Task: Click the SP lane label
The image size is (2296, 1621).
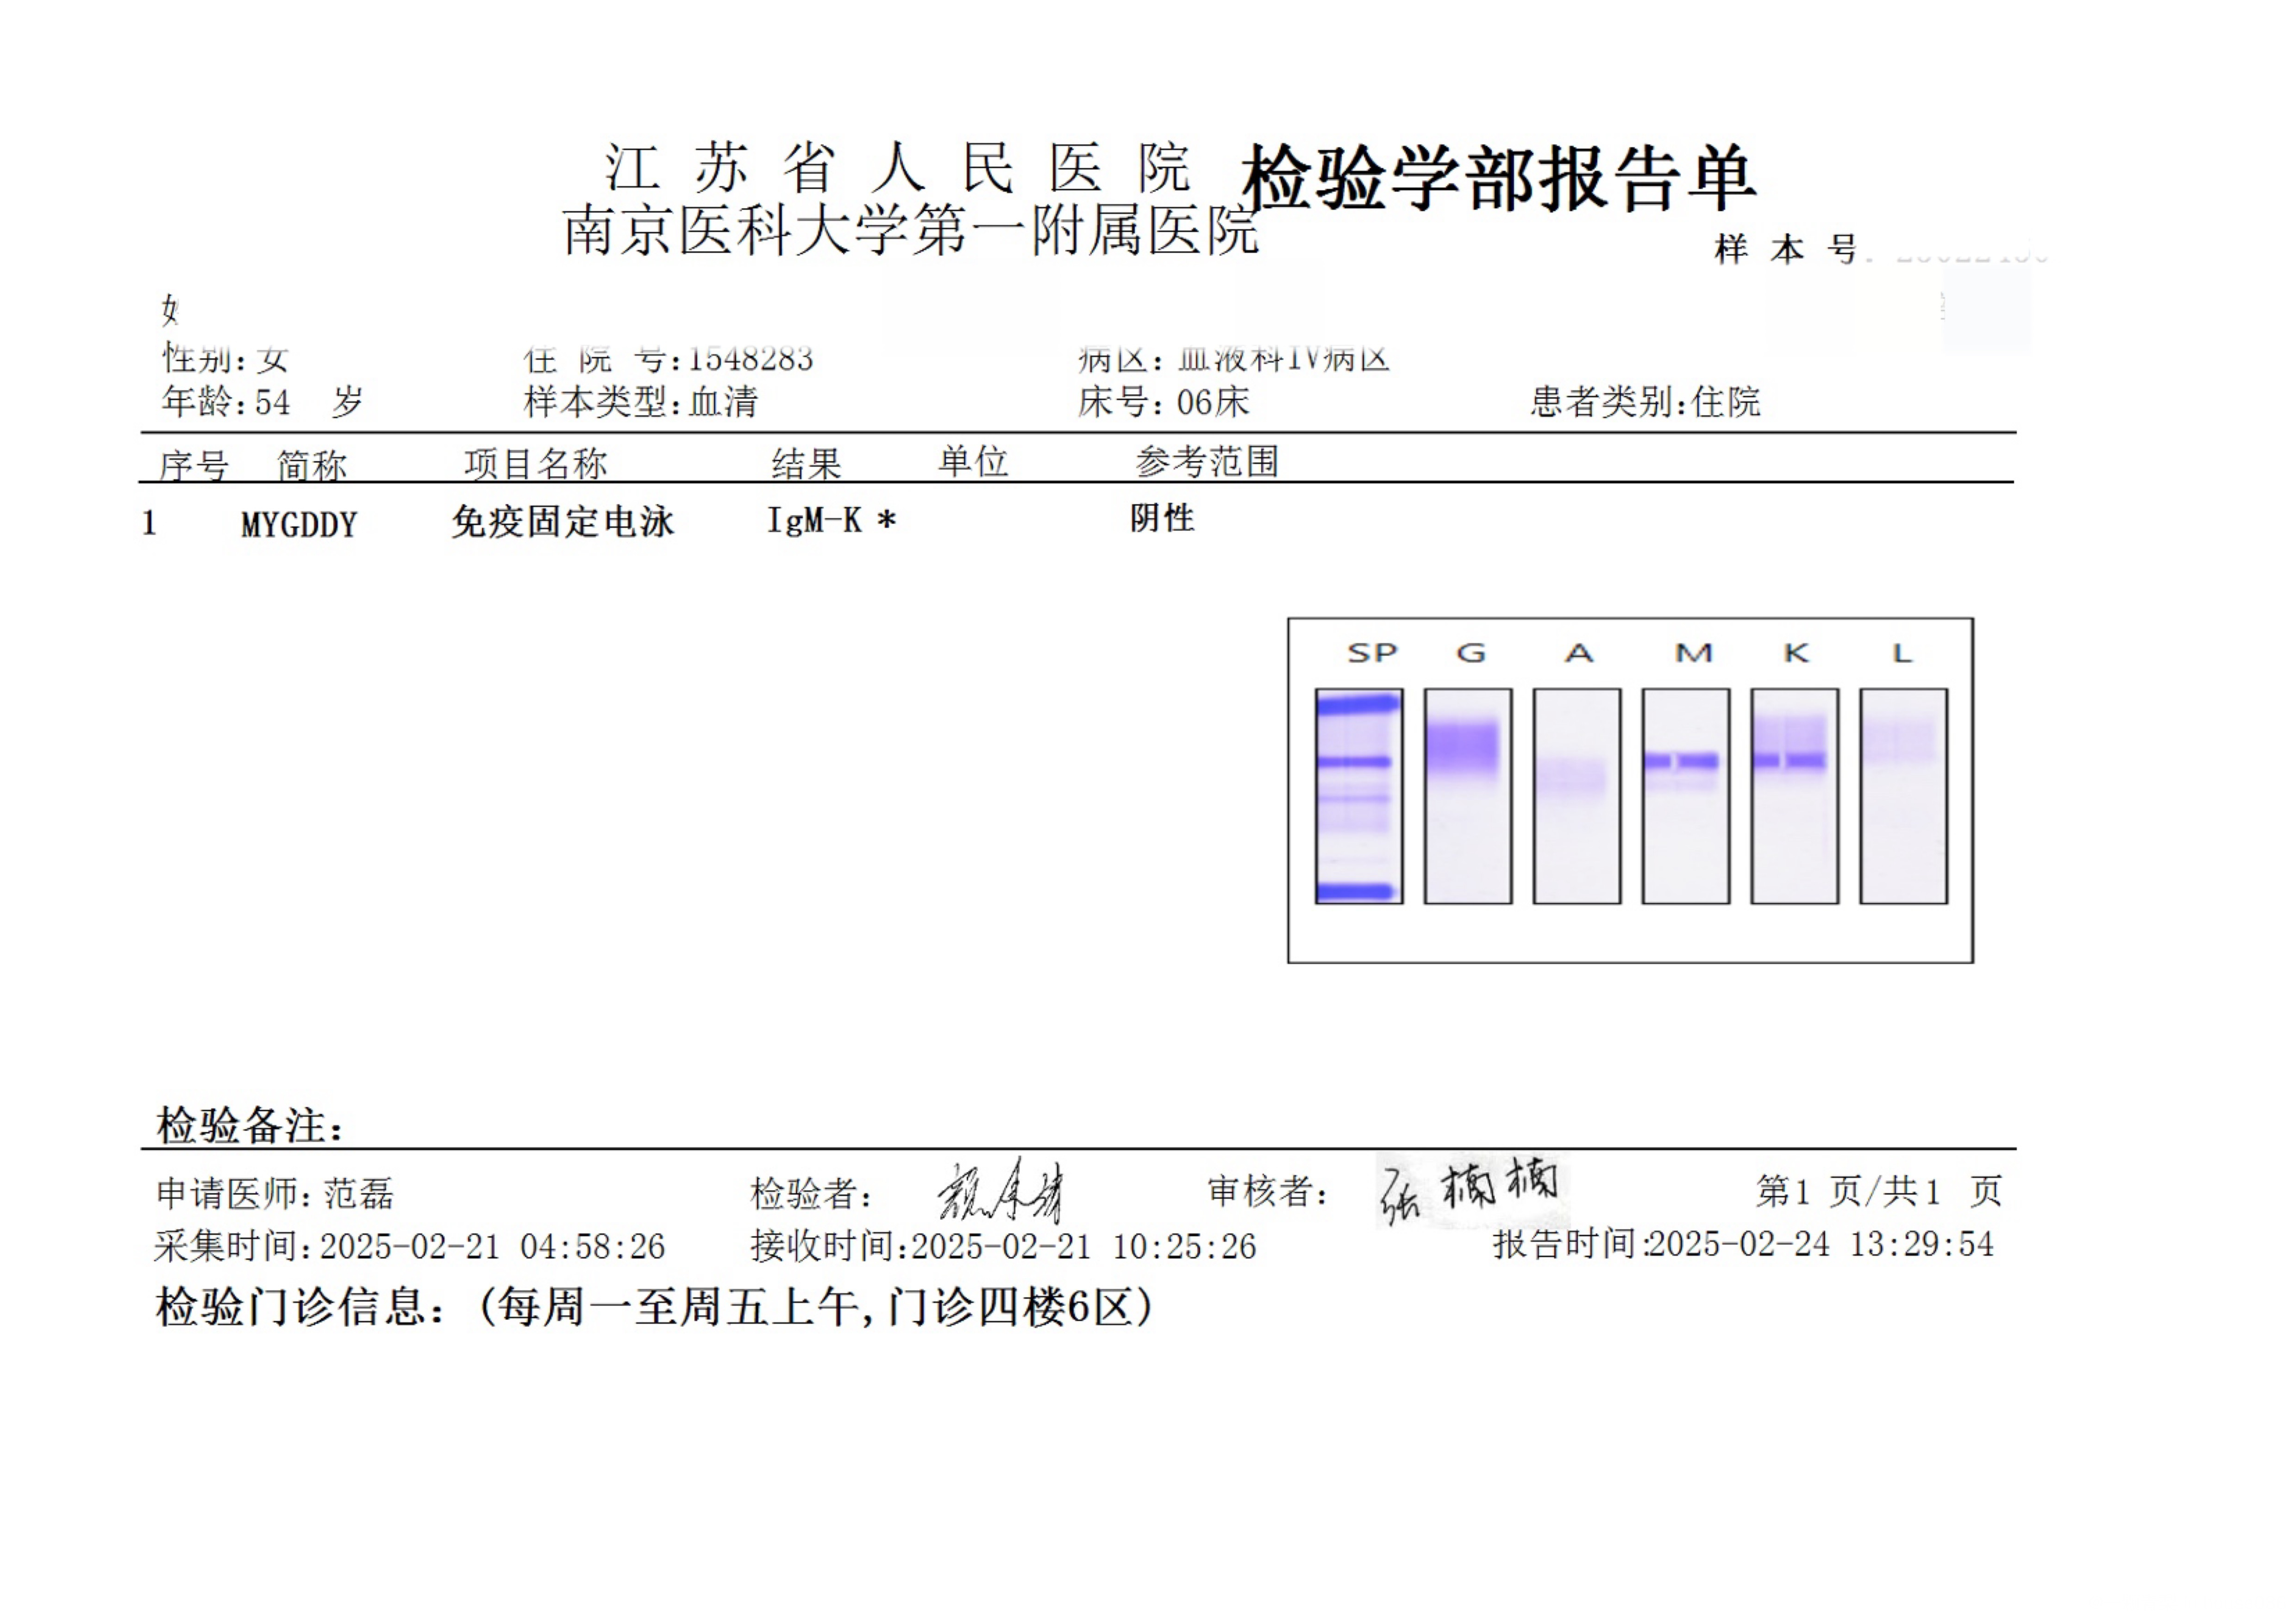Action: (1372, 653)
